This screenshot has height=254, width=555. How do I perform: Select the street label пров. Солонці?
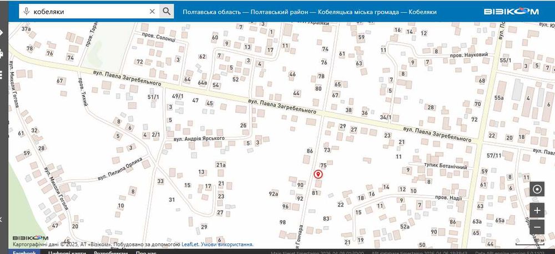pos(159,37)
